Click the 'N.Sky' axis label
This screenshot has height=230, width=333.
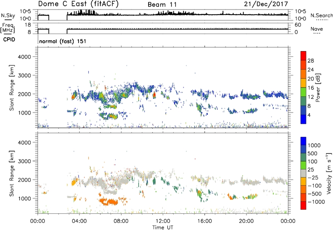8,16
